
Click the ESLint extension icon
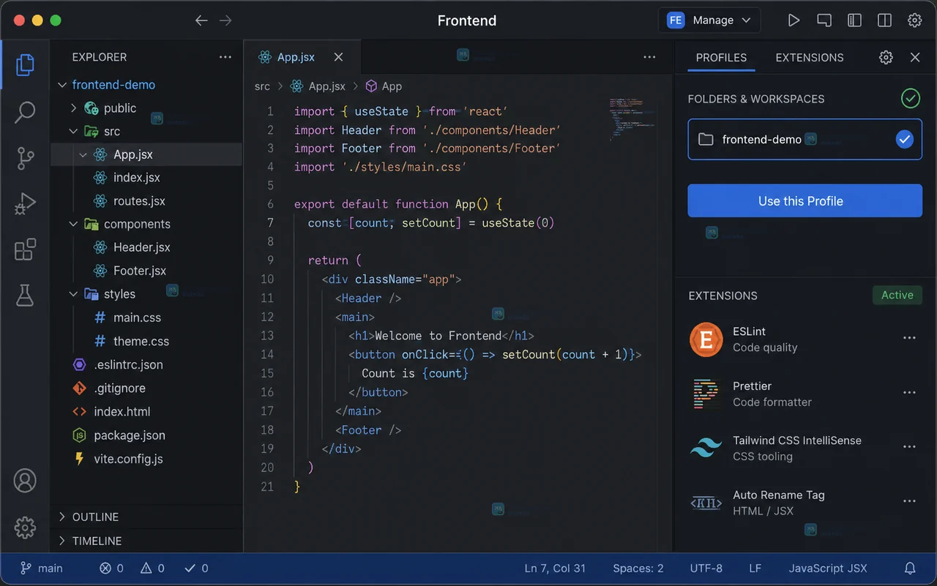coord(706,339)
